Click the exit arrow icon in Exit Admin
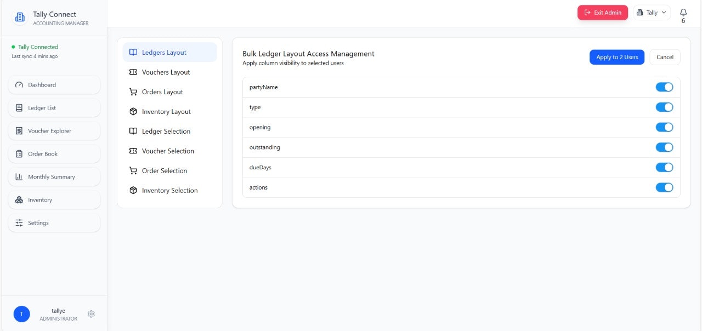Screen dimensions: 702x331 pos(587,13)
